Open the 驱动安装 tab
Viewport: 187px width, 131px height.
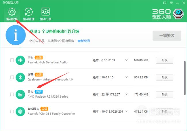pyautogui.click(x=12, y=14)
